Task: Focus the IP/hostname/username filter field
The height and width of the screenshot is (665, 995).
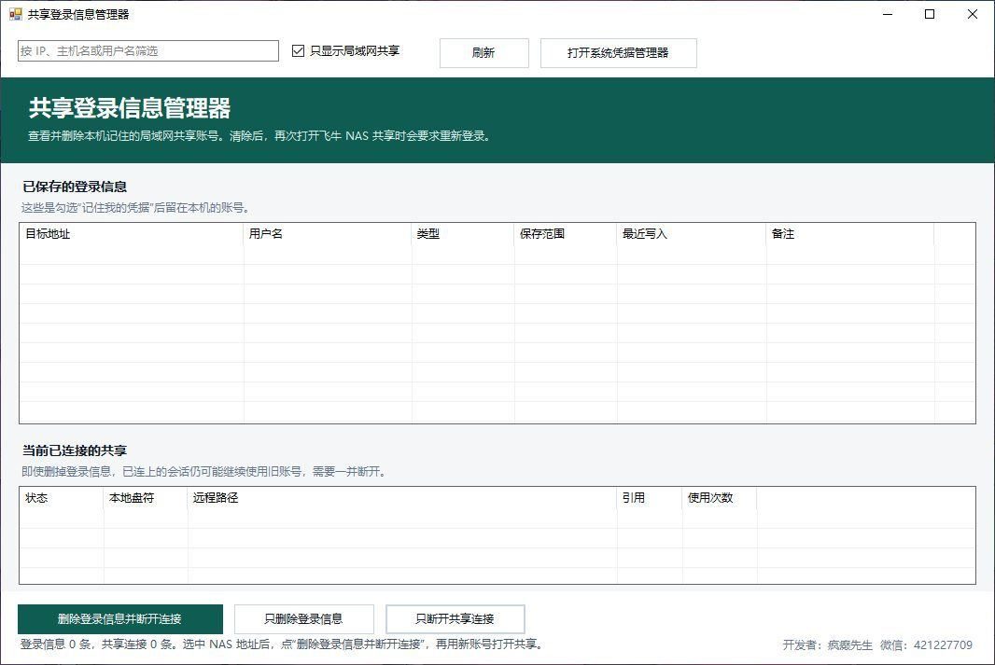Action: [x=147, y=50]
